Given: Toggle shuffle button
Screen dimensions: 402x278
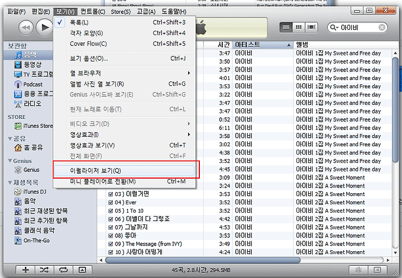Looking at the screenshot, I should click(44, 270).
